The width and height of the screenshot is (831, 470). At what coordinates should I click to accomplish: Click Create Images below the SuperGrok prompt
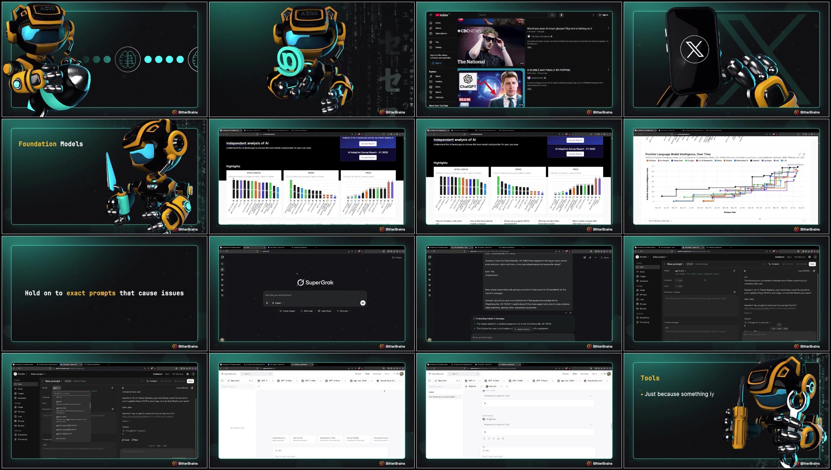(x=287, y=311)
